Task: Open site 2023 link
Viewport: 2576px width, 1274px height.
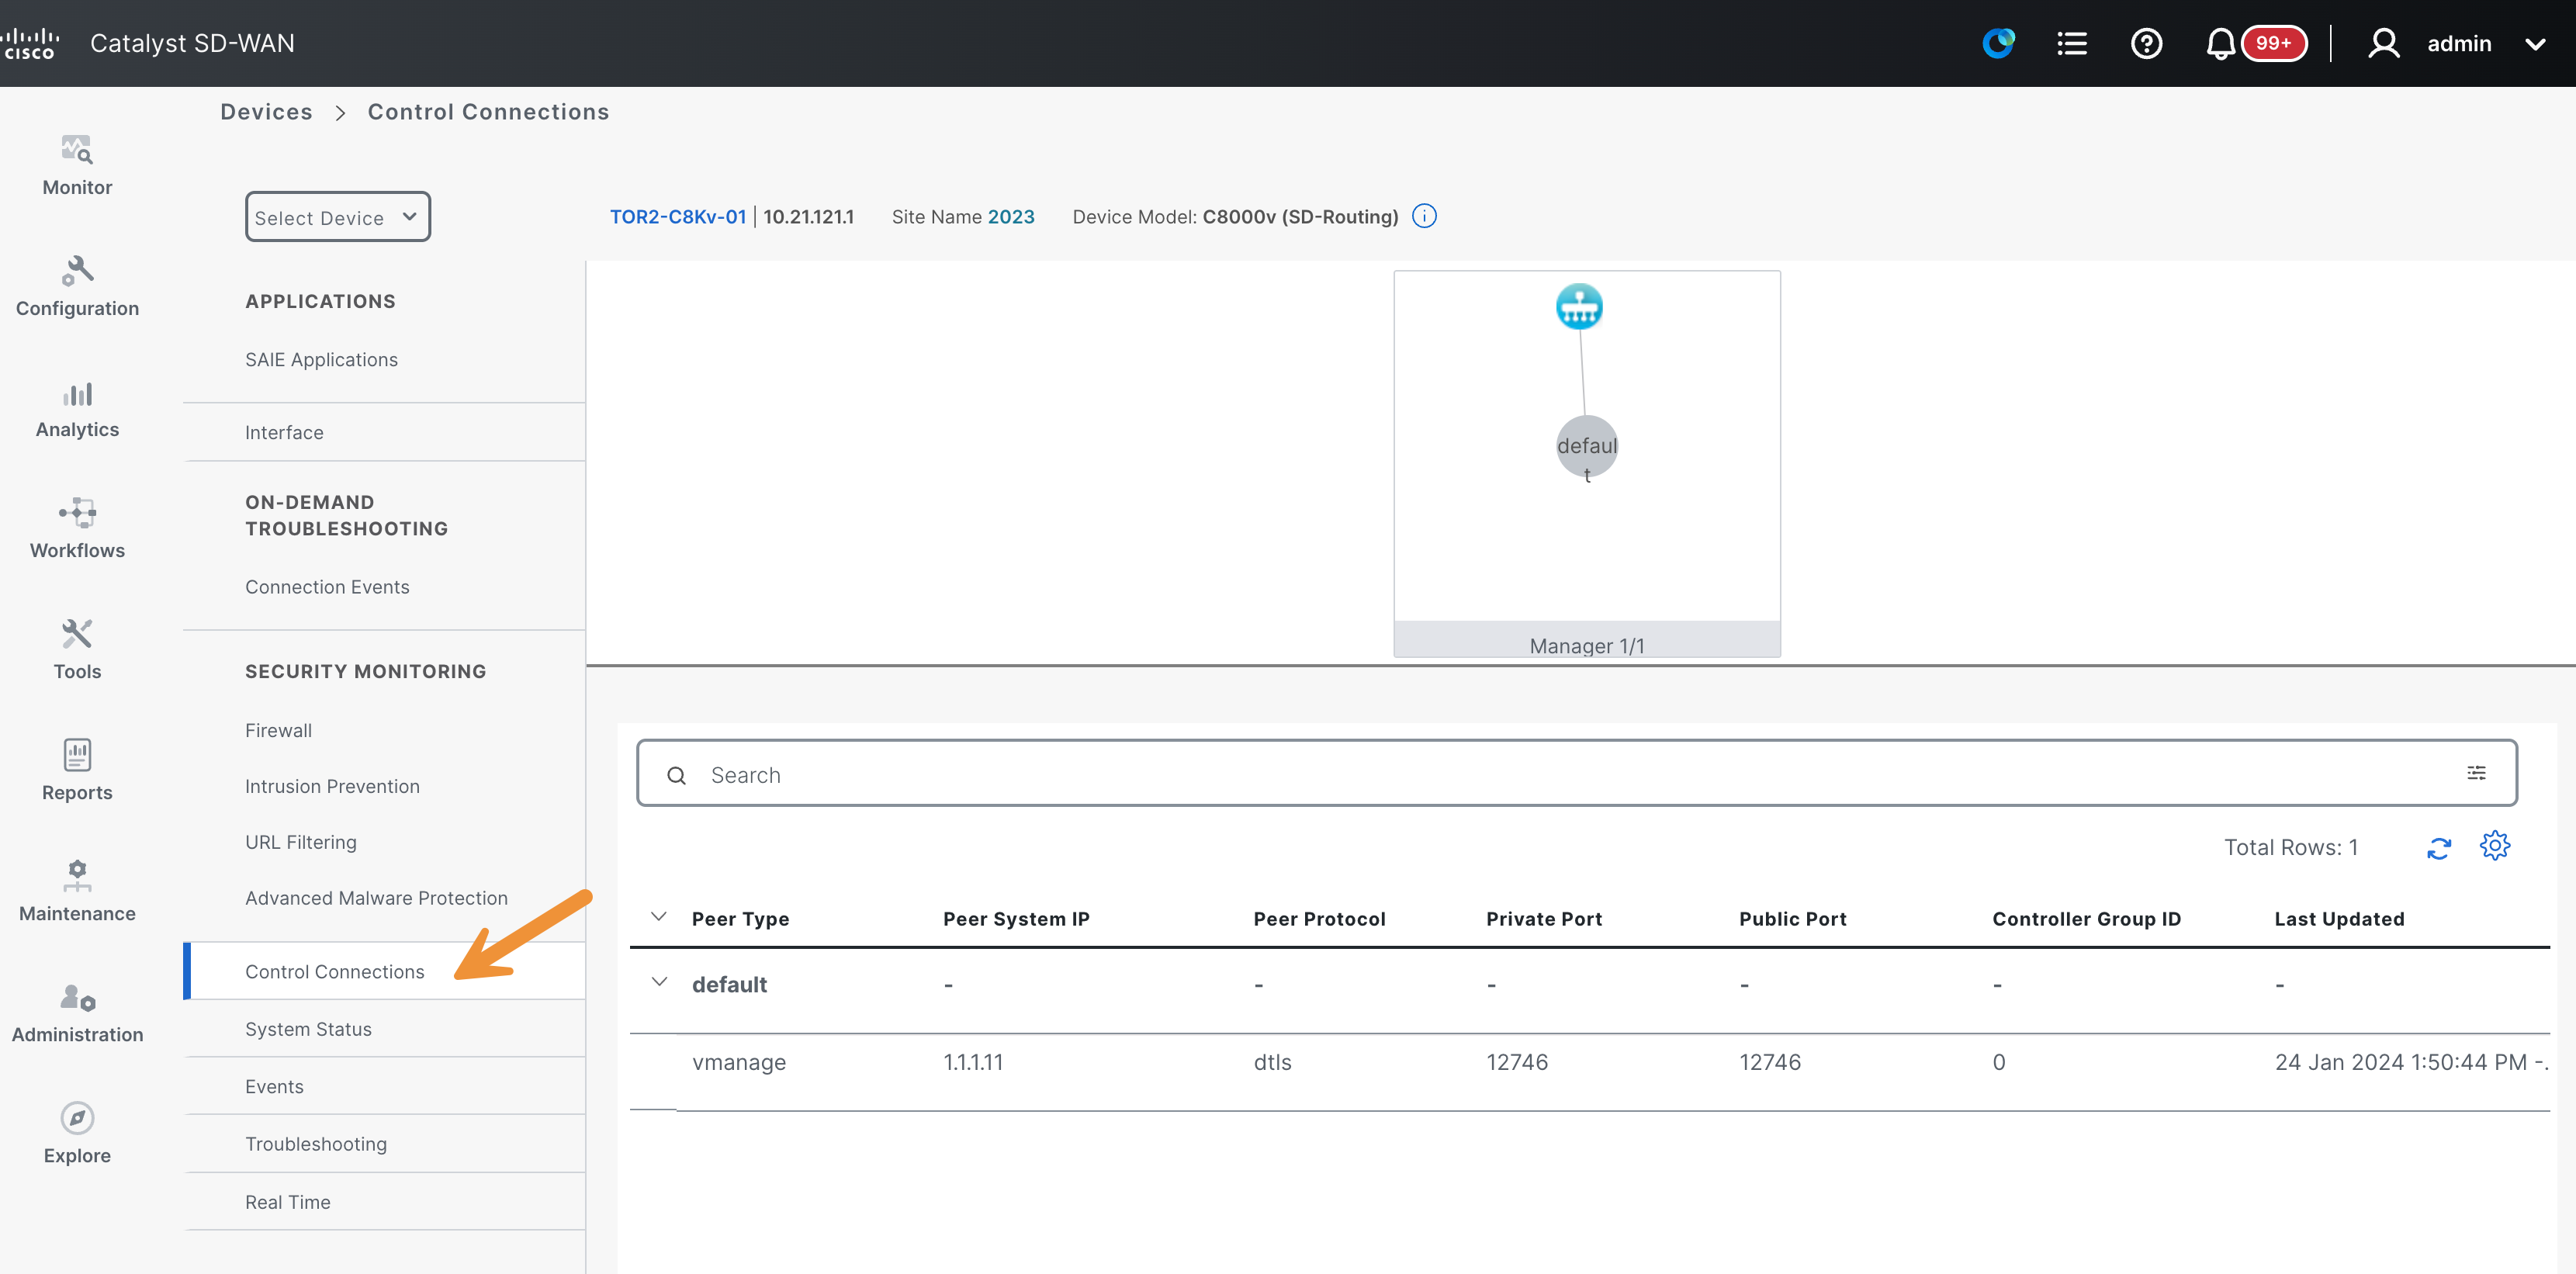Action: point(1011,217)
